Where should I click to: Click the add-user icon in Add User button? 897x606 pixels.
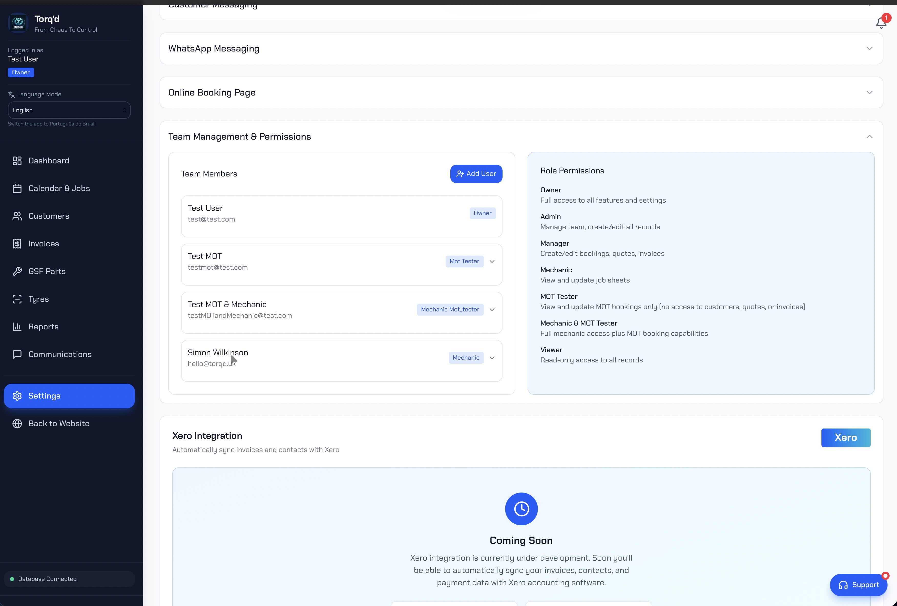[x=460, y=174]
